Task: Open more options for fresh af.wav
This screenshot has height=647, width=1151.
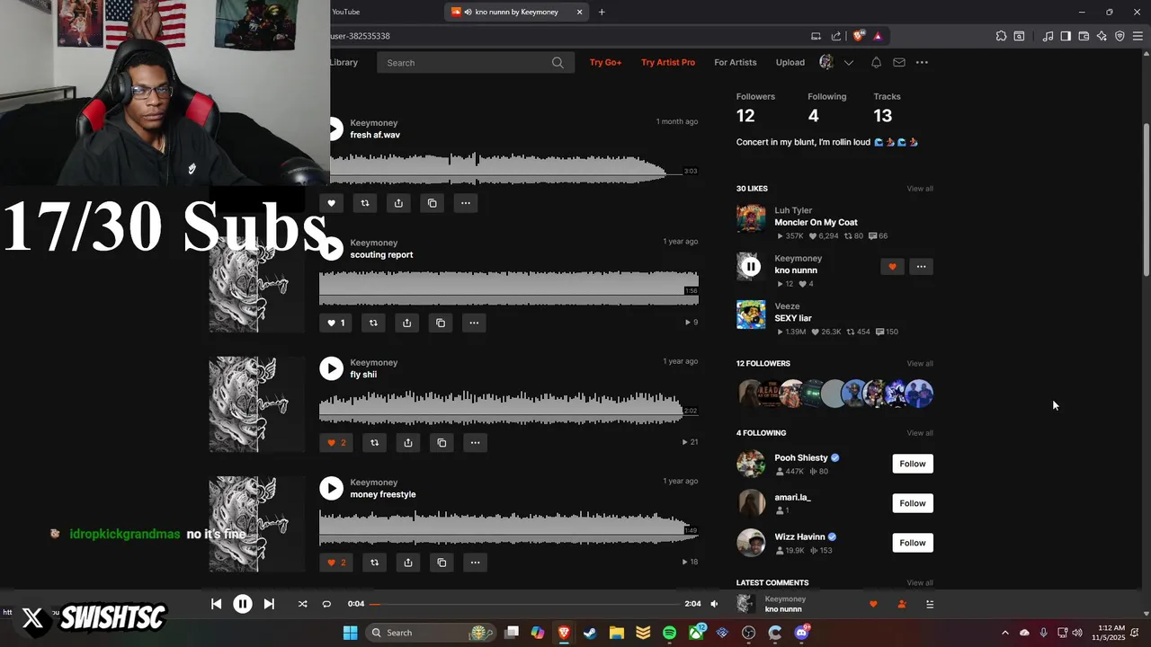Action: tap(466, 203)
